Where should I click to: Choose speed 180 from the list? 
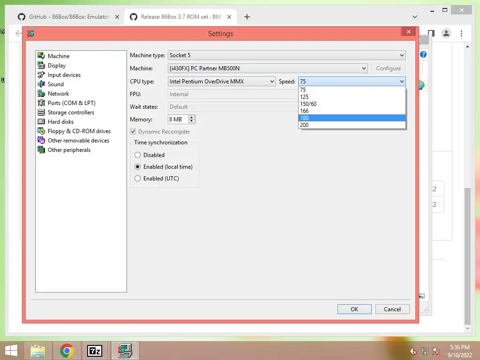click(352, 118)
